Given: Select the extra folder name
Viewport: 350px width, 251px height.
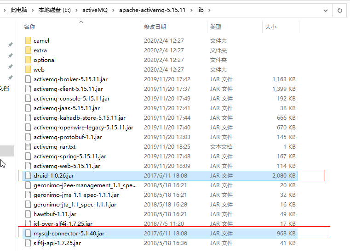Looking at the screenshot, I should point(40,50).
